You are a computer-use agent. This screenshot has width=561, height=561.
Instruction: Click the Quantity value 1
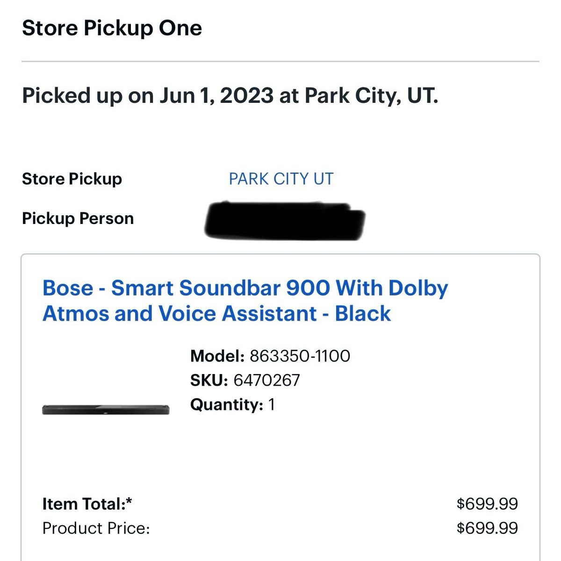pos(272,404)
